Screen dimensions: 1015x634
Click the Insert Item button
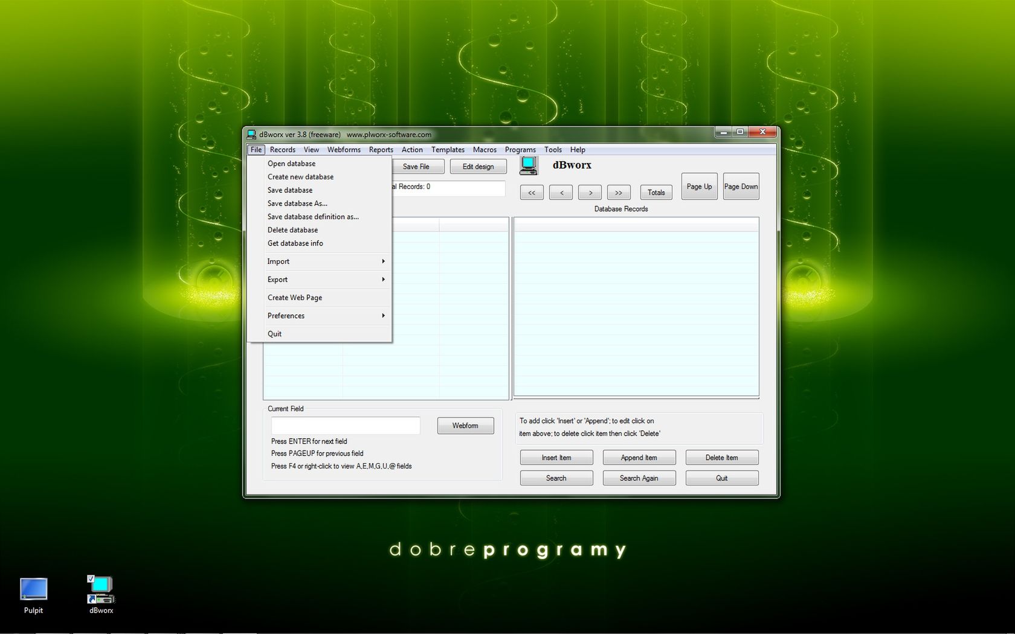pyautogui.click(x=556, y=458)
